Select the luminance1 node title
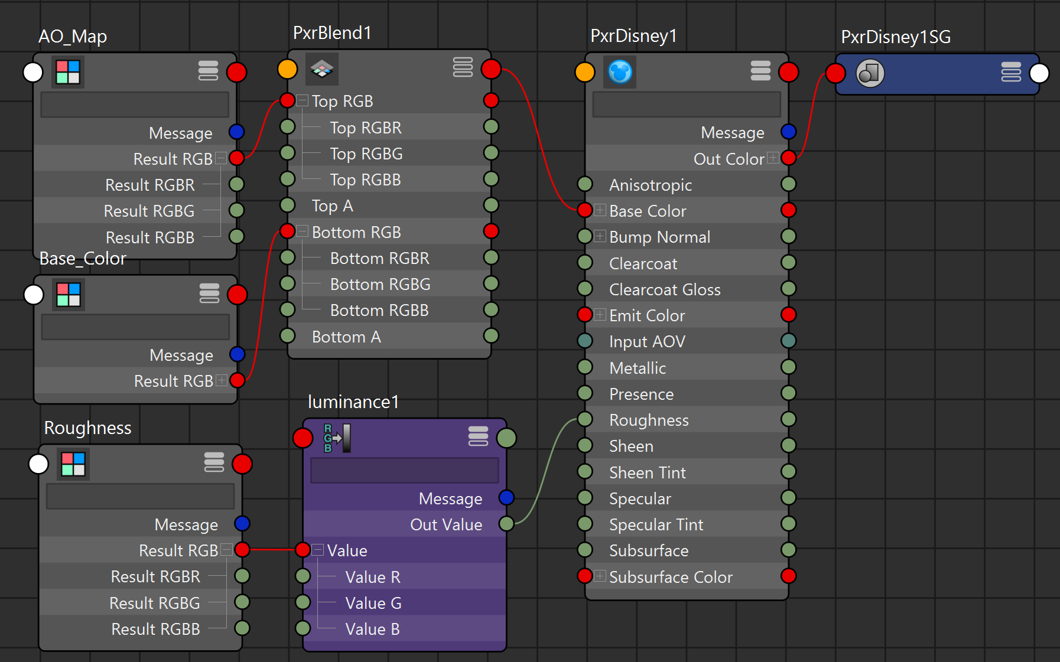Viewport: 1060px width, 662px height. (x=353, y=402)
